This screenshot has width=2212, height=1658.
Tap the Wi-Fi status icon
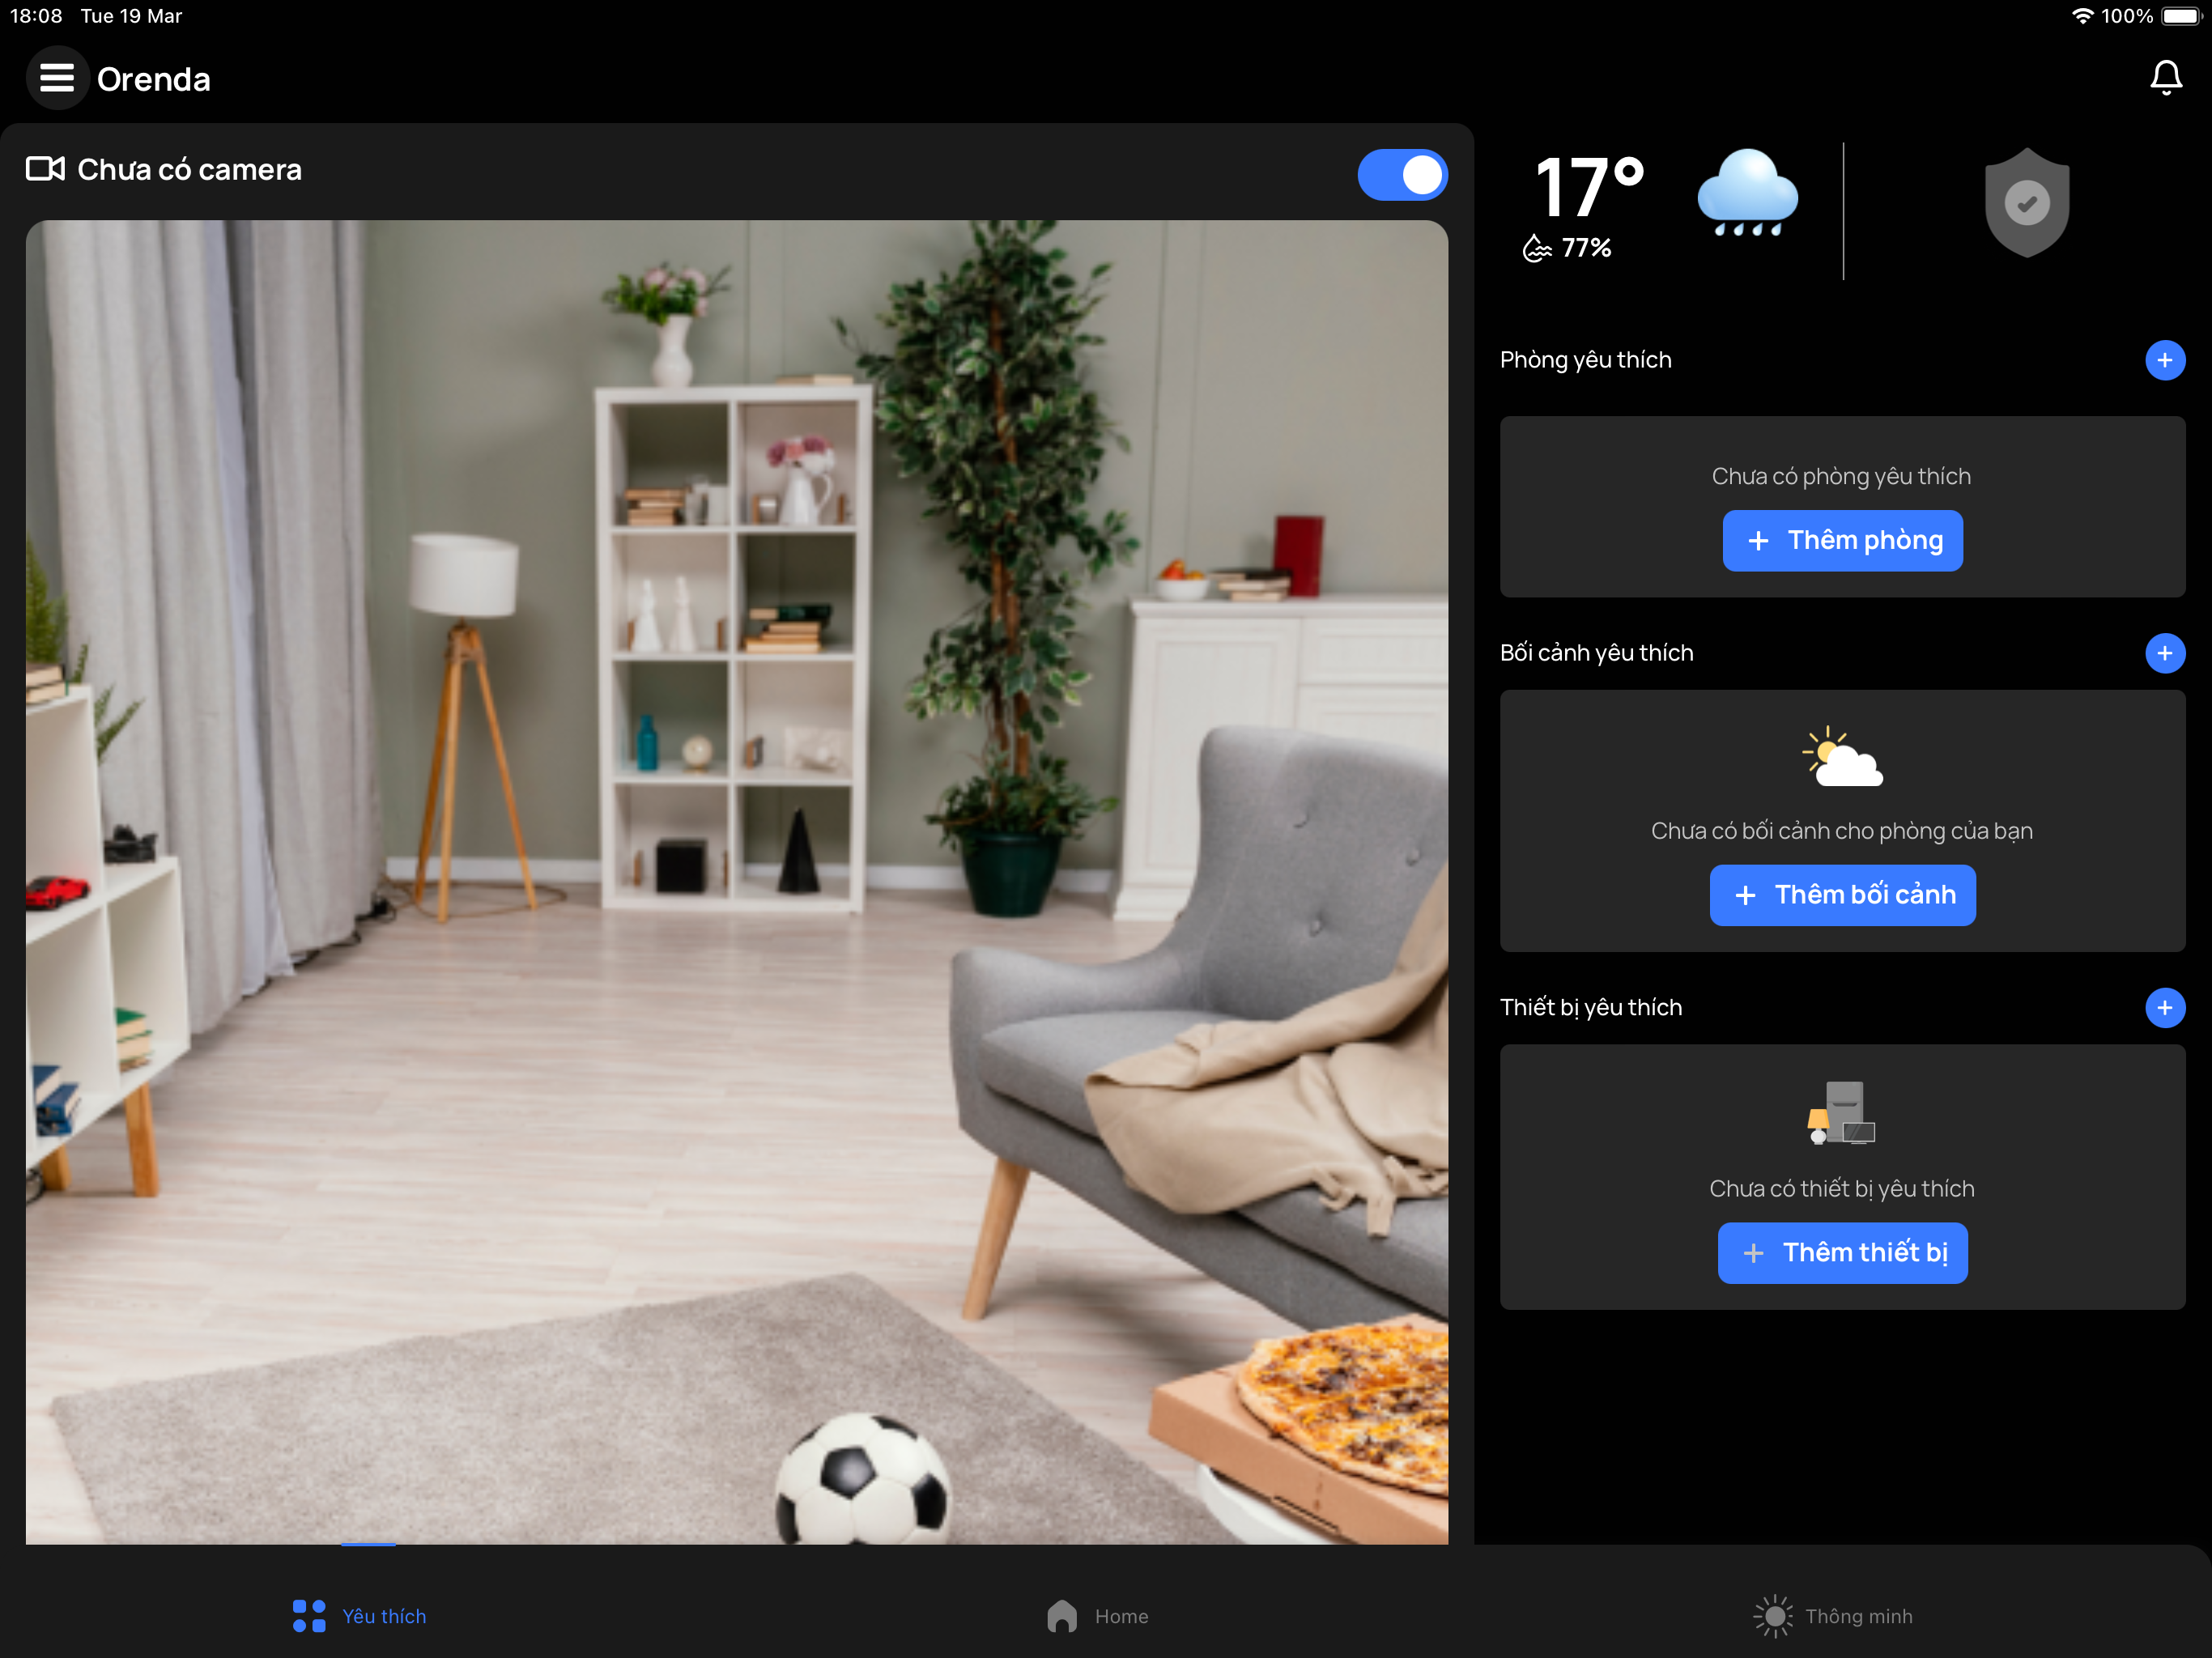[2082, 16]
